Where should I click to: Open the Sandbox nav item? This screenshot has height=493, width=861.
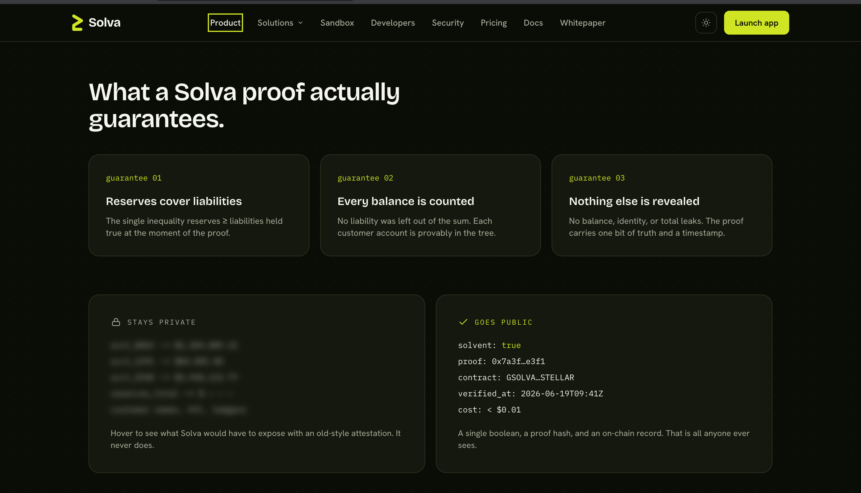click(337, 23)
